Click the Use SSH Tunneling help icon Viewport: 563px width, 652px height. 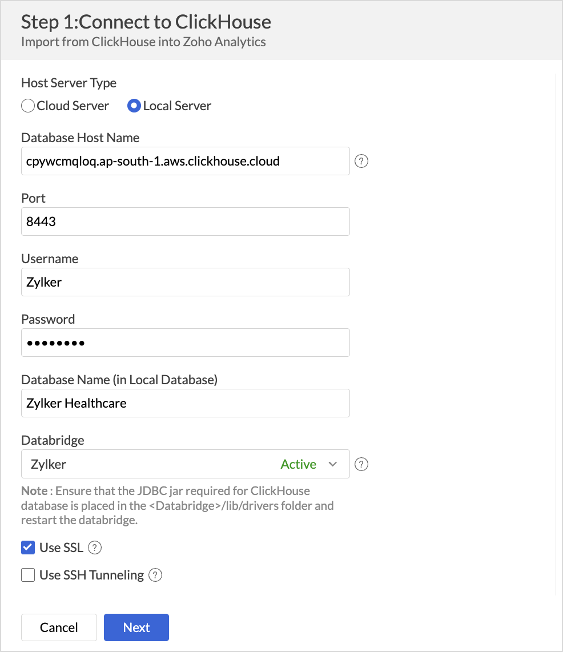(155, 575)
